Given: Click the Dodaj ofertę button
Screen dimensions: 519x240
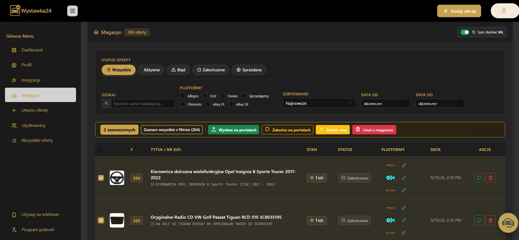Looking at the screenshot, I should click(459, 11).
